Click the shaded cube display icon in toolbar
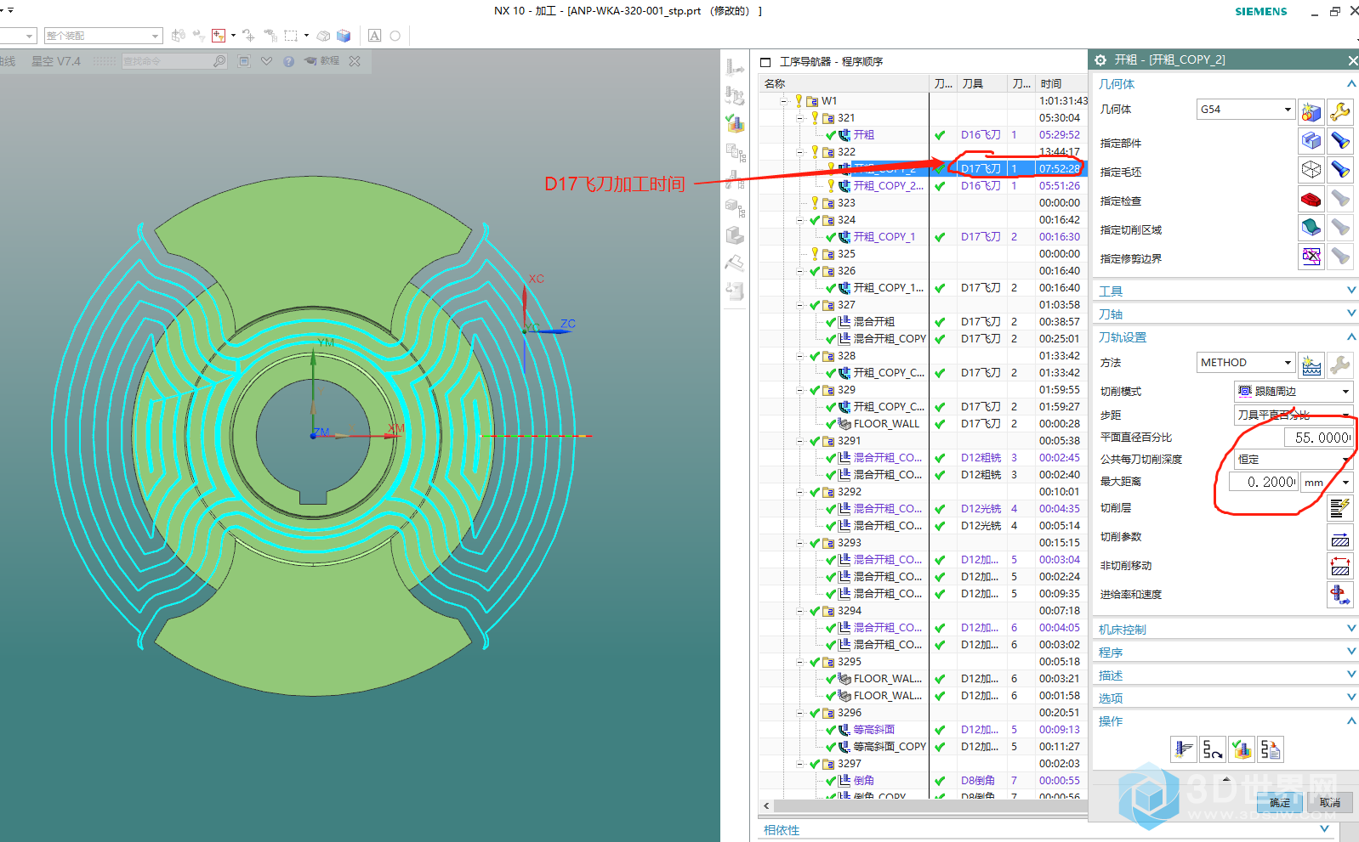 pos(344,36)
